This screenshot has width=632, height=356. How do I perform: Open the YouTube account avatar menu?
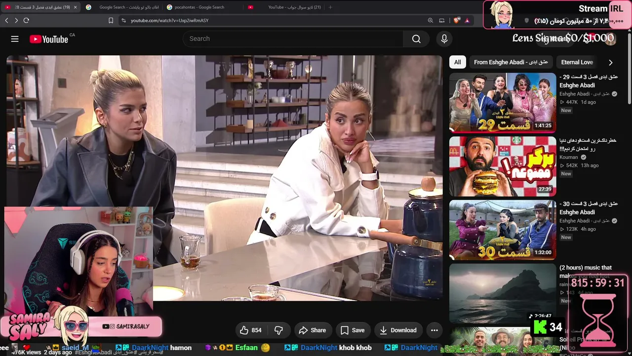click(610, 39)
